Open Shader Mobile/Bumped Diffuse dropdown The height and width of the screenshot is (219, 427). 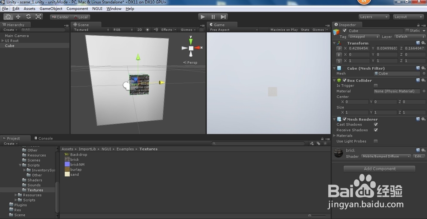(386, 156)
